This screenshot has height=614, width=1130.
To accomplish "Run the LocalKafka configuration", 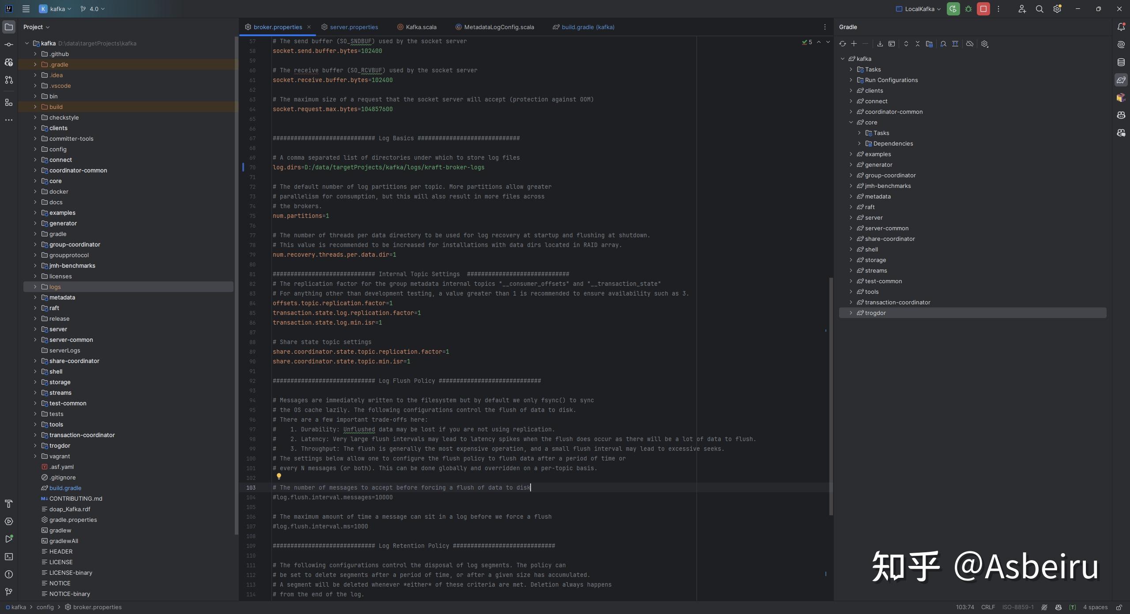I will pos(953,9).
